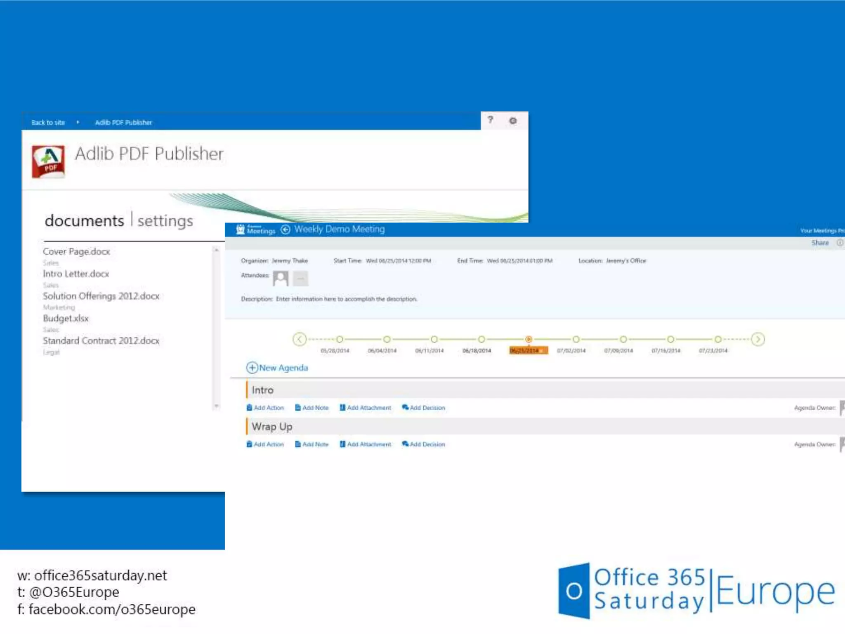Select the 06/18/2014 timeline marker
The image size is (845, 634).
pyautogui.click(x=481, y=339)
